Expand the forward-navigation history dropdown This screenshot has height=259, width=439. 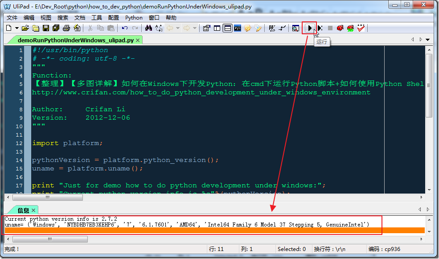[195, 28]
